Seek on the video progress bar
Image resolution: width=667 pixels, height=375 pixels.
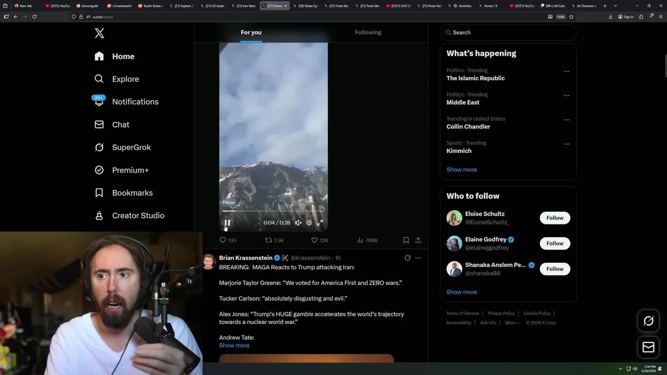(273, 211)
